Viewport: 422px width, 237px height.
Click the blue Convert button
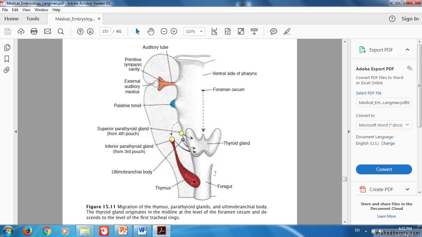click(x=384, y=169)
